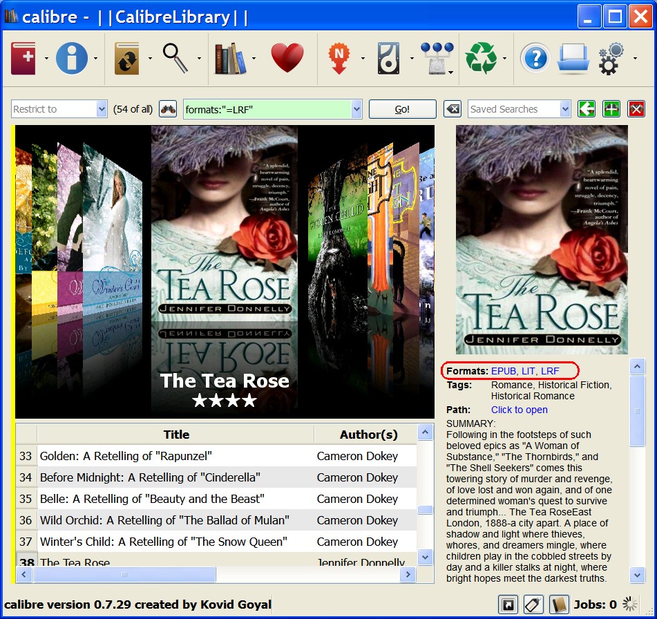Click the large Tea Rose cover in details panel
This screenshot has height=619, width=657.
click(x=542, y=240)
